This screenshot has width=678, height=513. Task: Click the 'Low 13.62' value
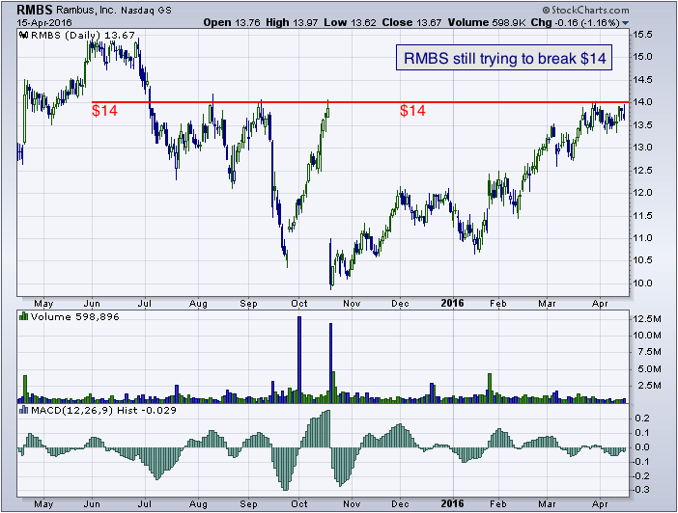(x=350, y=22)
